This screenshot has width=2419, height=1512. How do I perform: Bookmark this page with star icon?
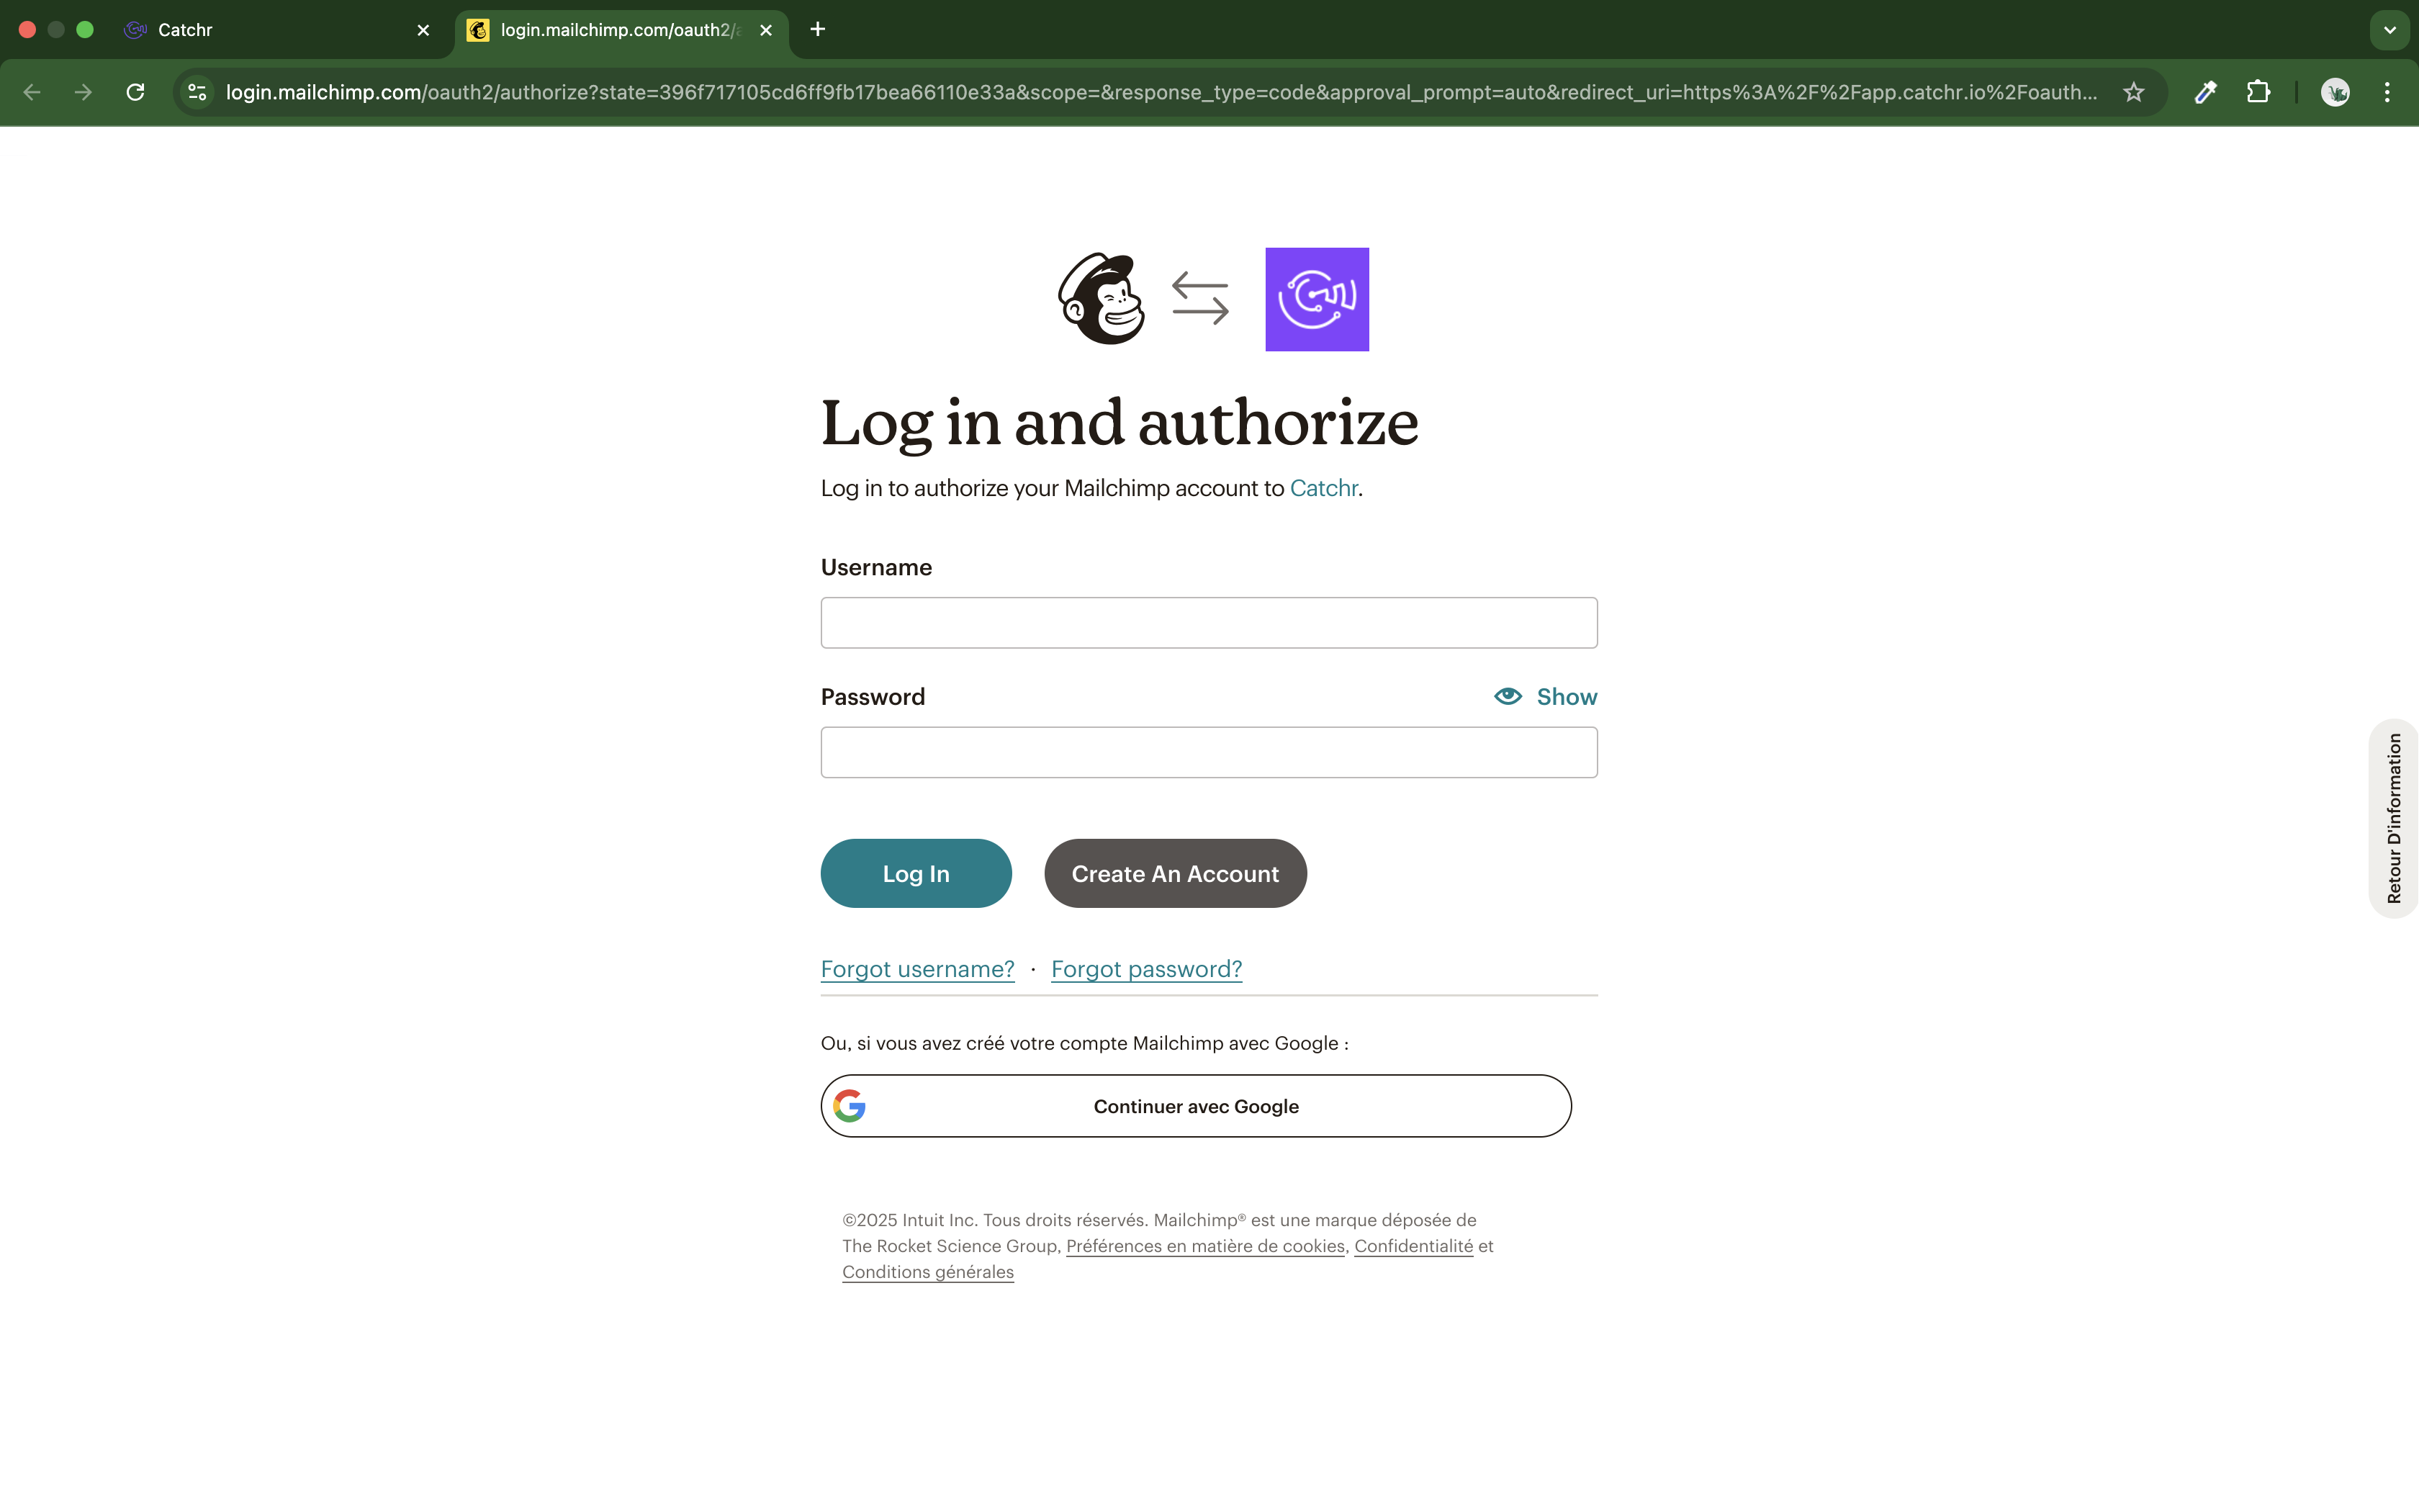pyautogui.click(x=2134, y=92)
